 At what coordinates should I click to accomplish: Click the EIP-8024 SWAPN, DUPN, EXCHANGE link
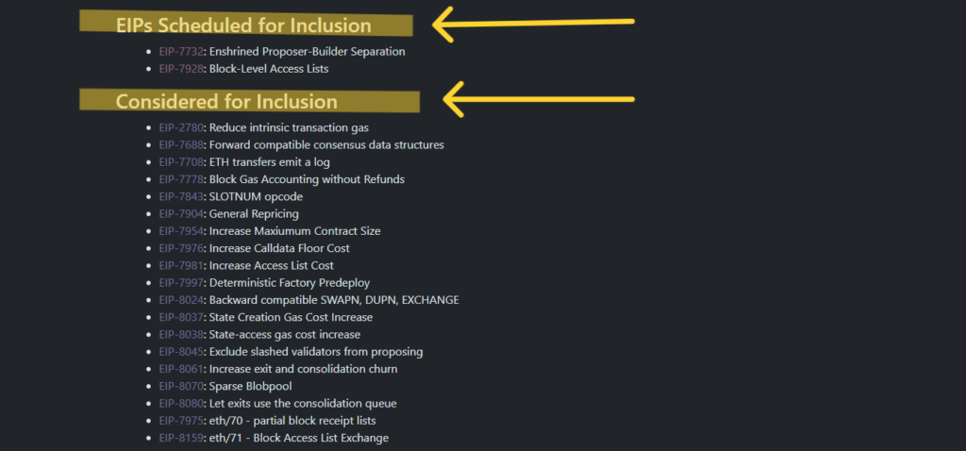[x=180, y=300]
